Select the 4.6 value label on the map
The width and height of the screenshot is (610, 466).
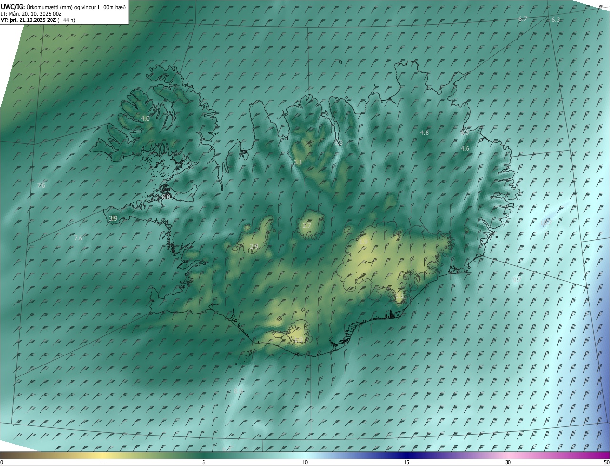point(465,149)
